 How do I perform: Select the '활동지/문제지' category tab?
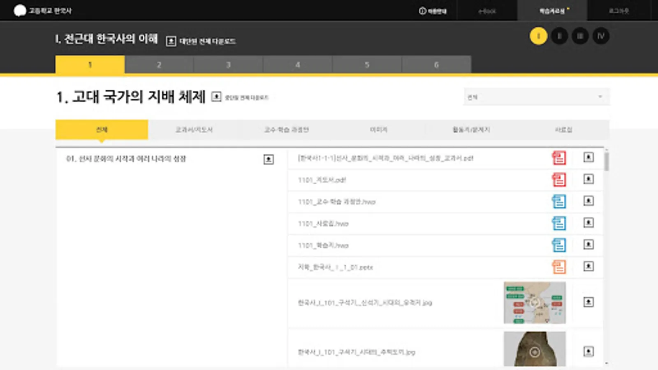point(471,129)
